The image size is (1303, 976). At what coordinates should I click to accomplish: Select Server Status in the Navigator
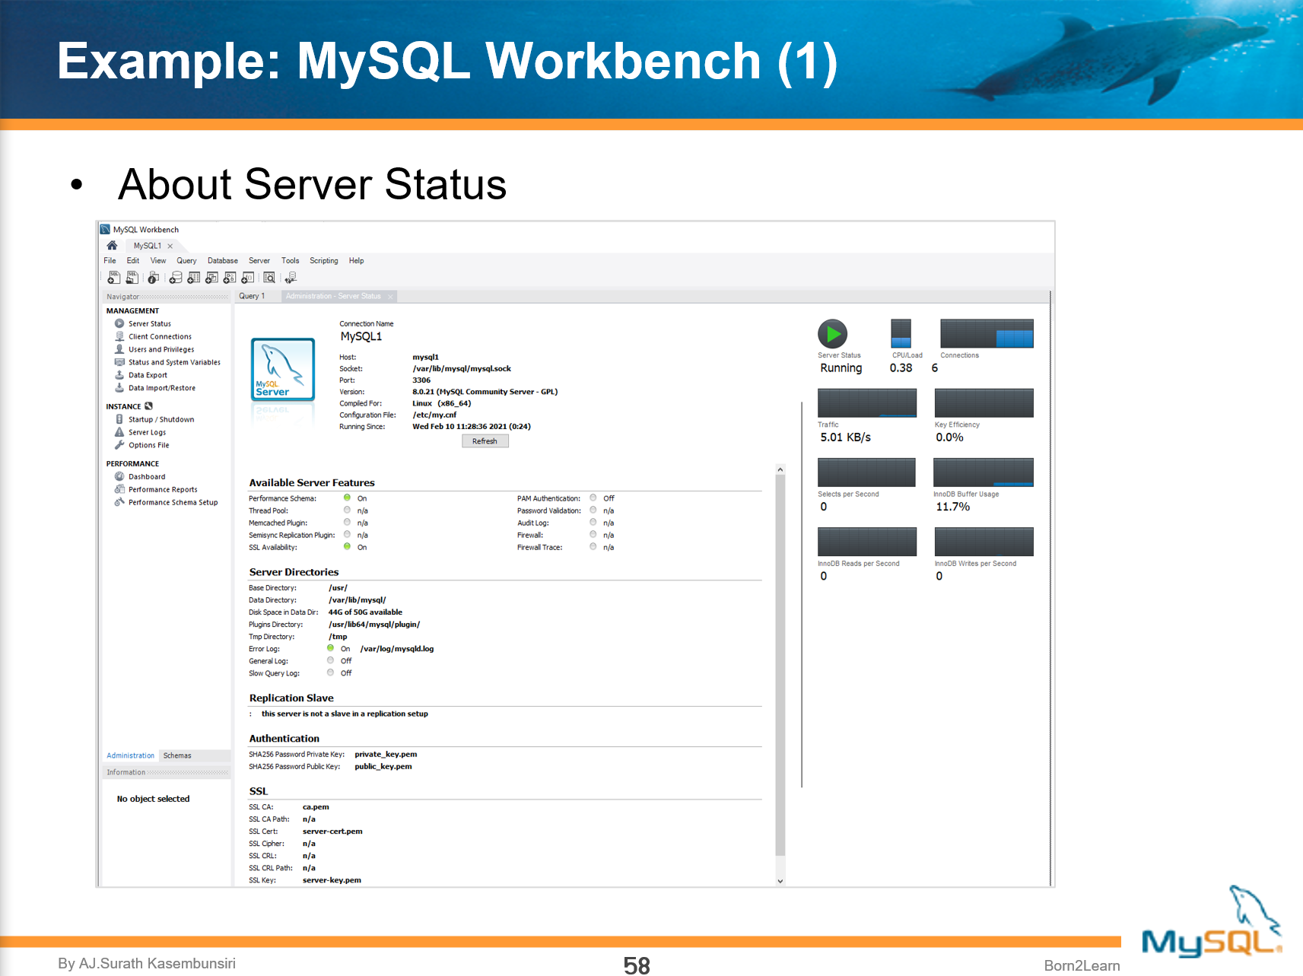coord(150,323)
